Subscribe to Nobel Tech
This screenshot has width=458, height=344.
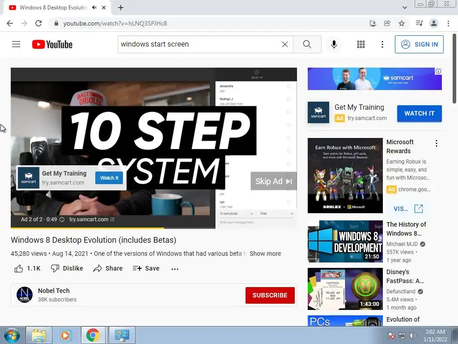(270, 295)
